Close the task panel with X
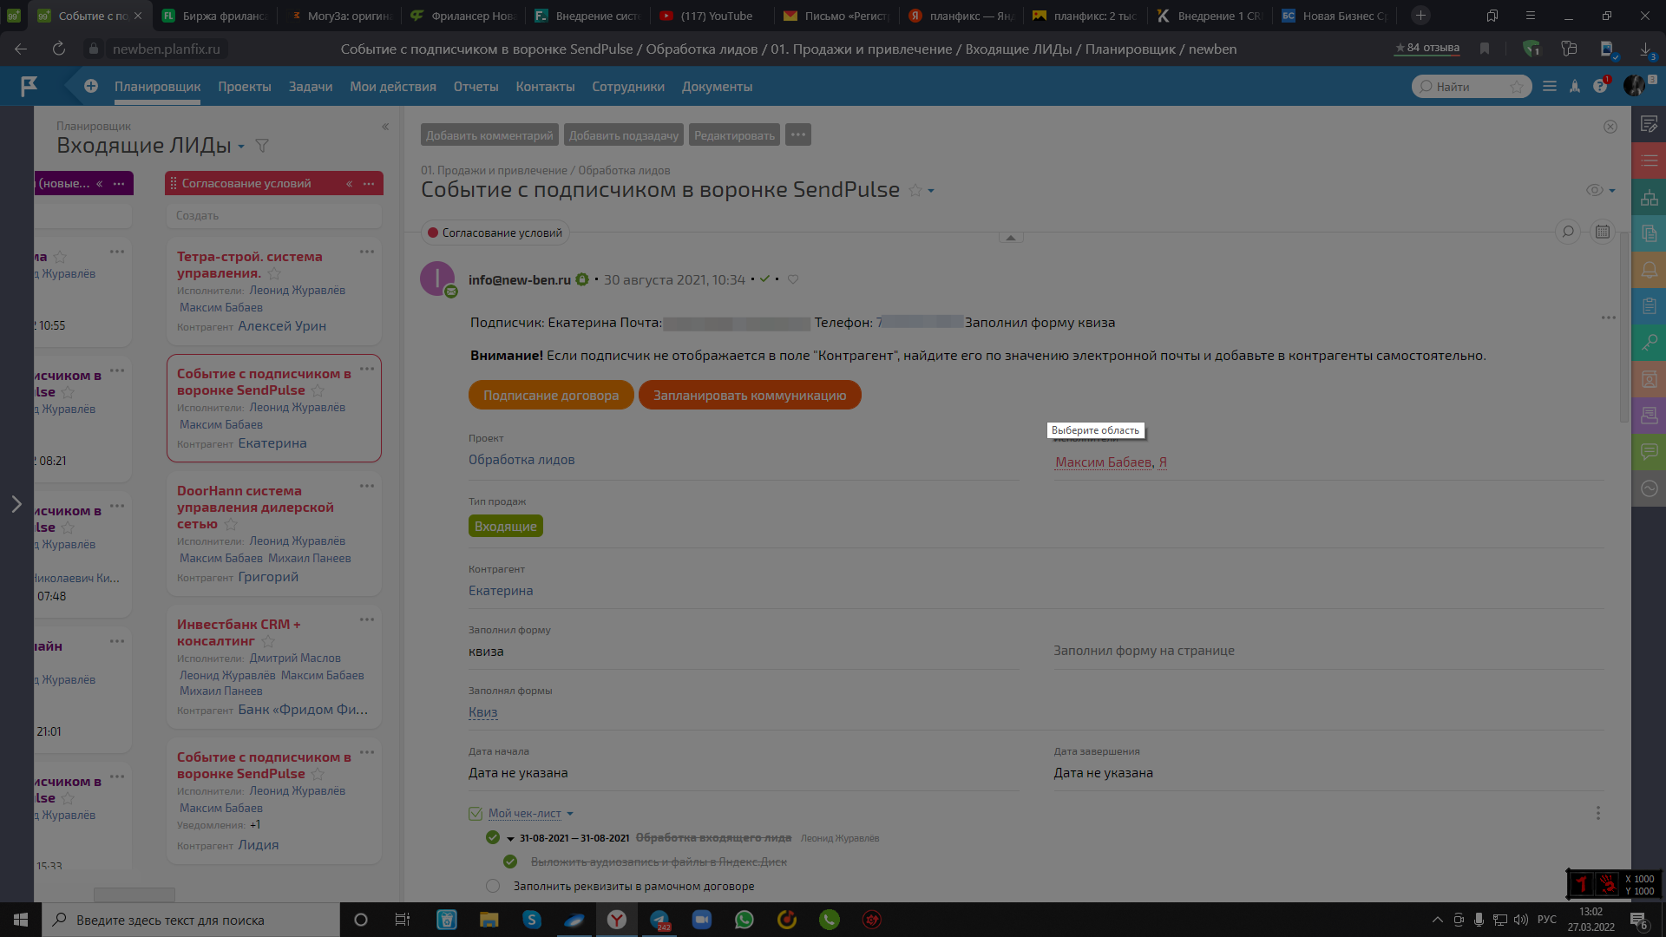 coord(1610,127)
